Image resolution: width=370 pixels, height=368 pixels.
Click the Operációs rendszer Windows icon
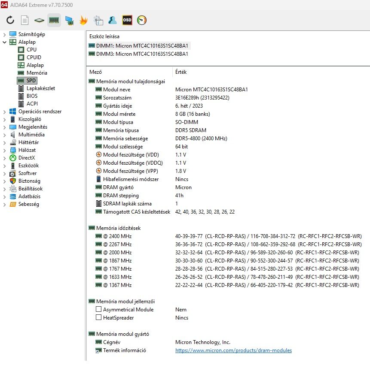tap(13, 112)
